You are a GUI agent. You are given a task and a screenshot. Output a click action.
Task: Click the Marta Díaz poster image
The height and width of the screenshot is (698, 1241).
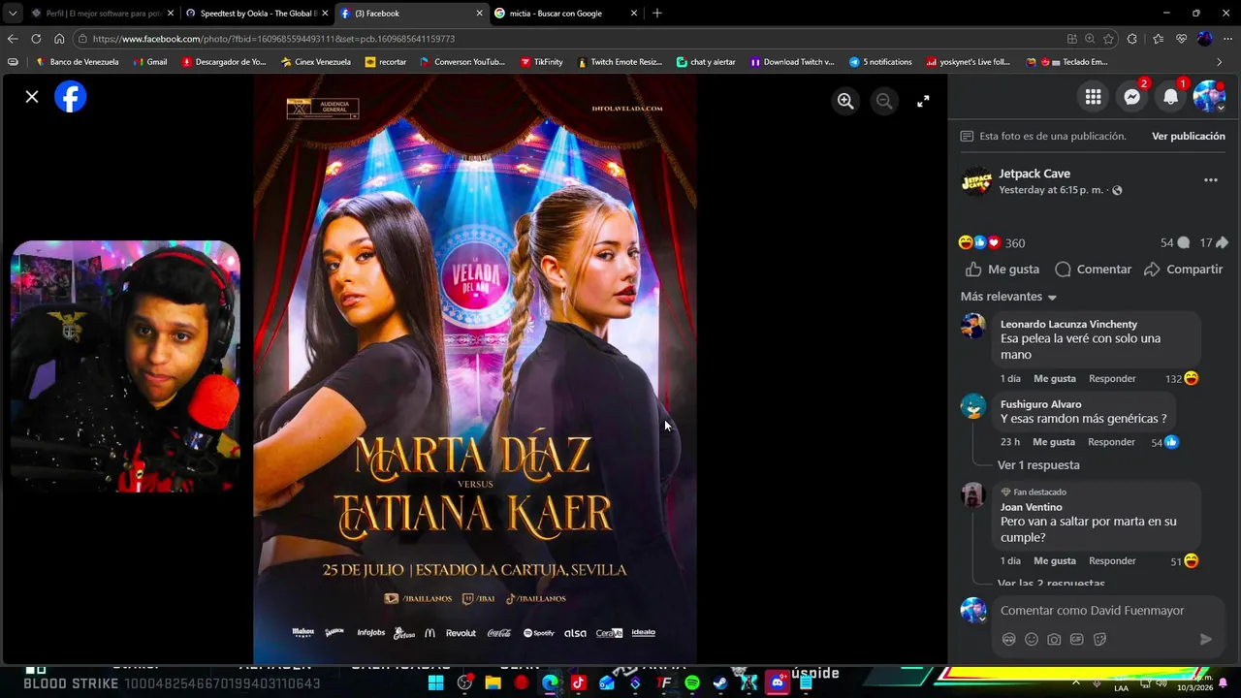coord(475,368)
